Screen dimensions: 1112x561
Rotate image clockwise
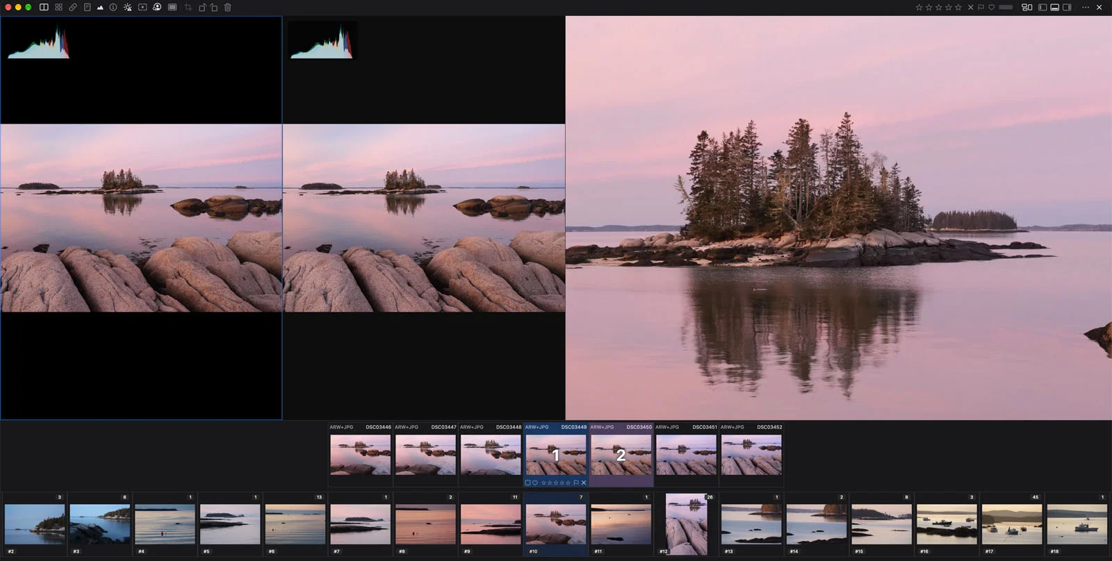(214, 7)
